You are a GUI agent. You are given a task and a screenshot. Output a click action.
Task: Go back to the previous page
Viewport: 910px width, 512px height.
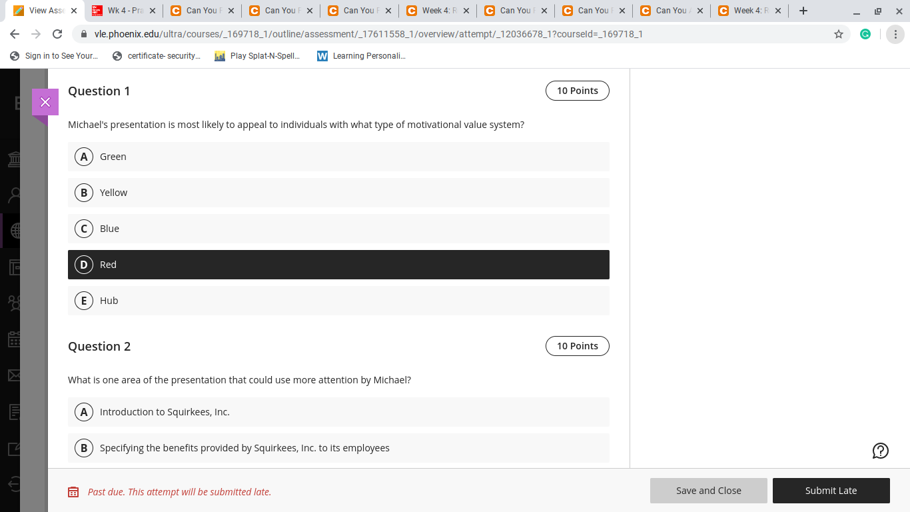click(x=15, y=34)
